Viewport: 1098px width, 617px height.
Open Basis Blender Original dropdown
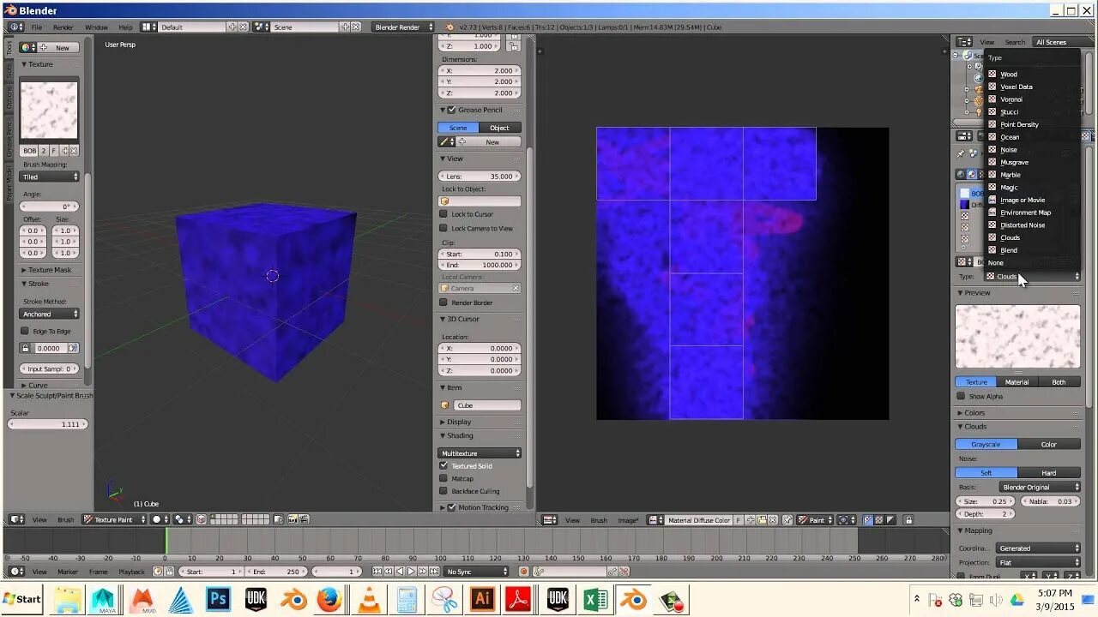point(1039,487)
